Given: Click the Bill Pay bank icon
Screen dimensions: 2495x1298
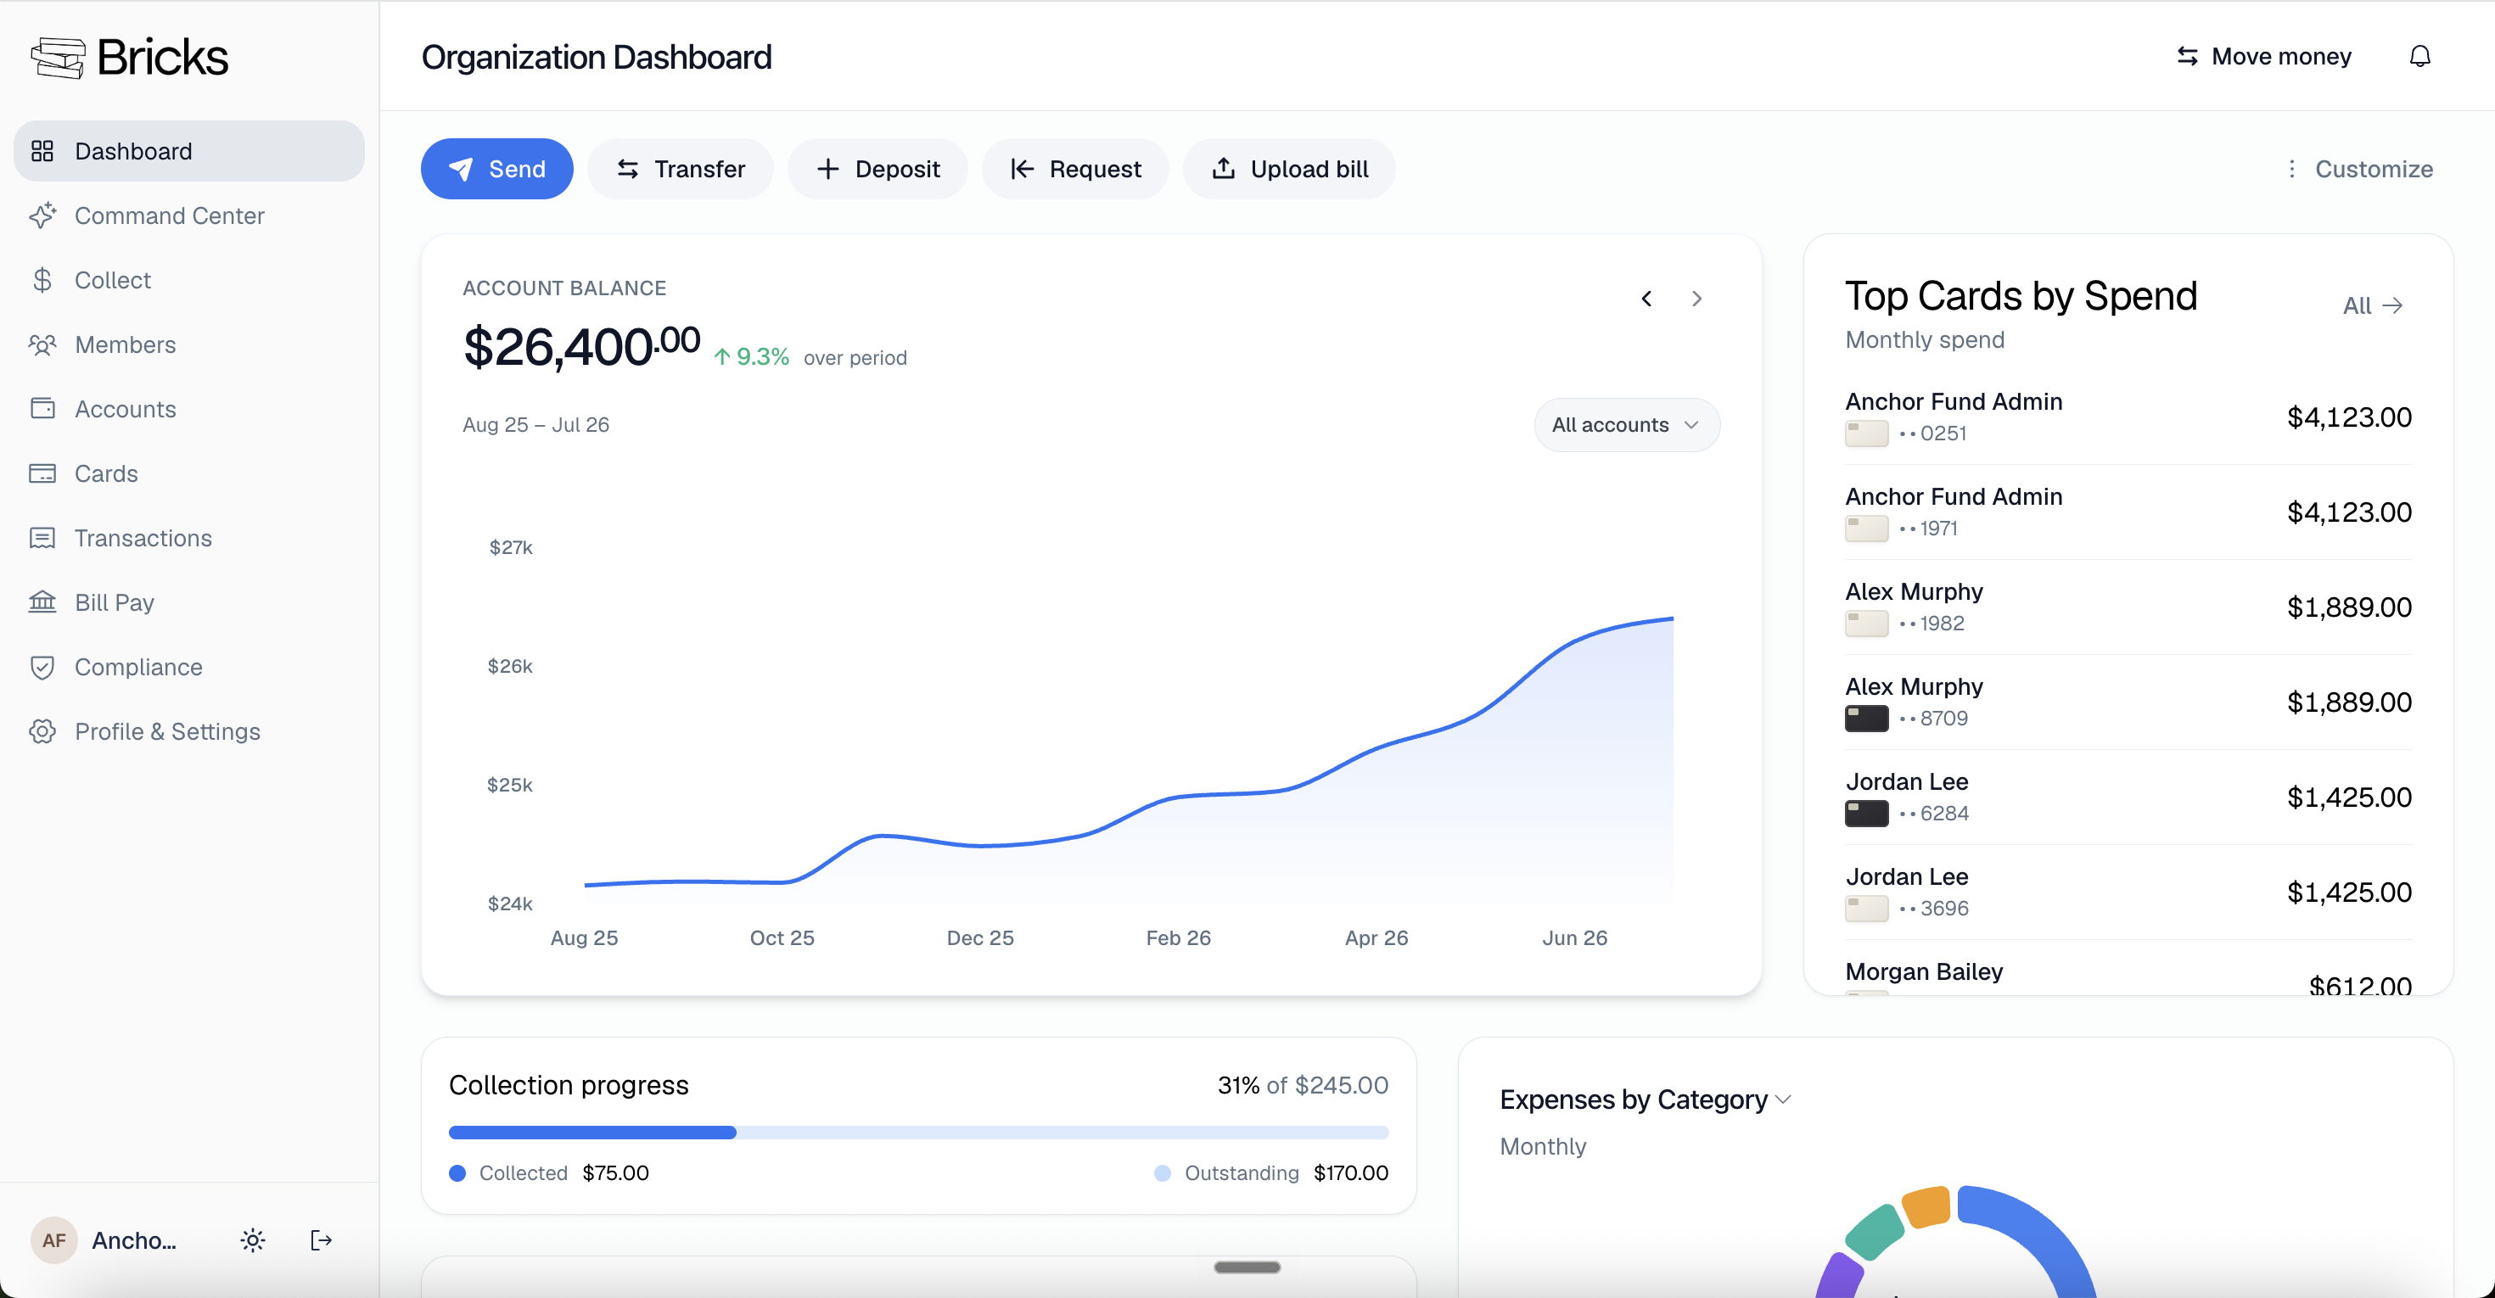Looking at the screenshot, I should point(42,602).
